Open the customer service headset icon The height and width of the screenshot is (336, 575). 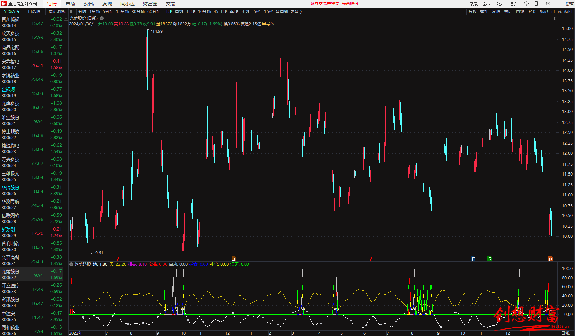pos(526,4)
